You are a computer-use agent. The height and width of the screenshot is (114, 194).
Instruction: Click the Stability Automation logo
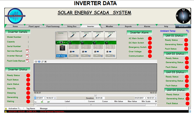[15, 16]
